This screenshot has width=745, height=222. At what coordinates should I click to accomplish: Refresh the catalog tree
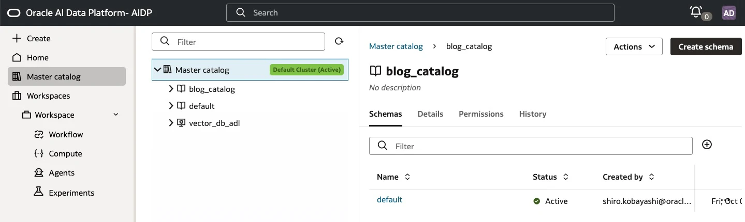339,41
